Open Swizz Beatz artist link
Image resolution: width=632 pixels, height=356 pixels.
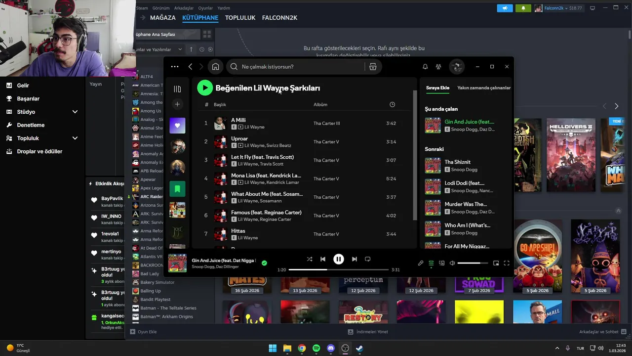coord(279,145)
